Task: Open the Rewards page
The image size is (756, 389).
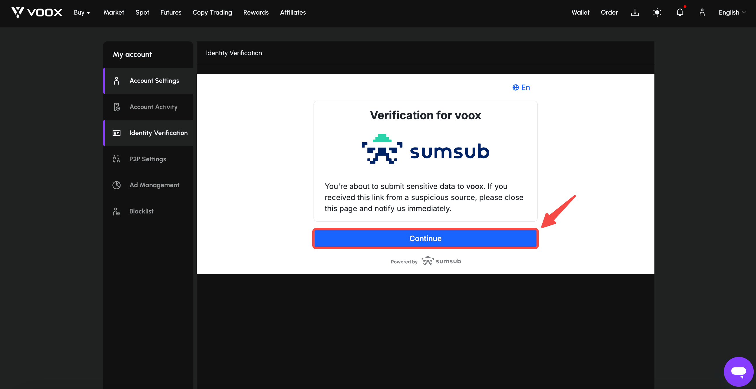Action: click(x=256, y=12)
